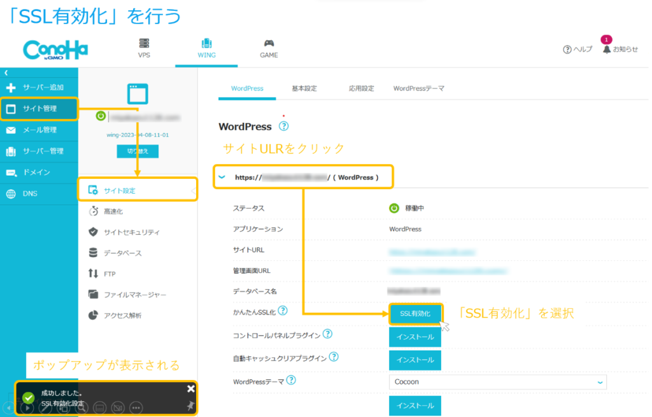Open the slideshow pen tool
Viewport: 652px width, 417px height.
tap(45, 408)
